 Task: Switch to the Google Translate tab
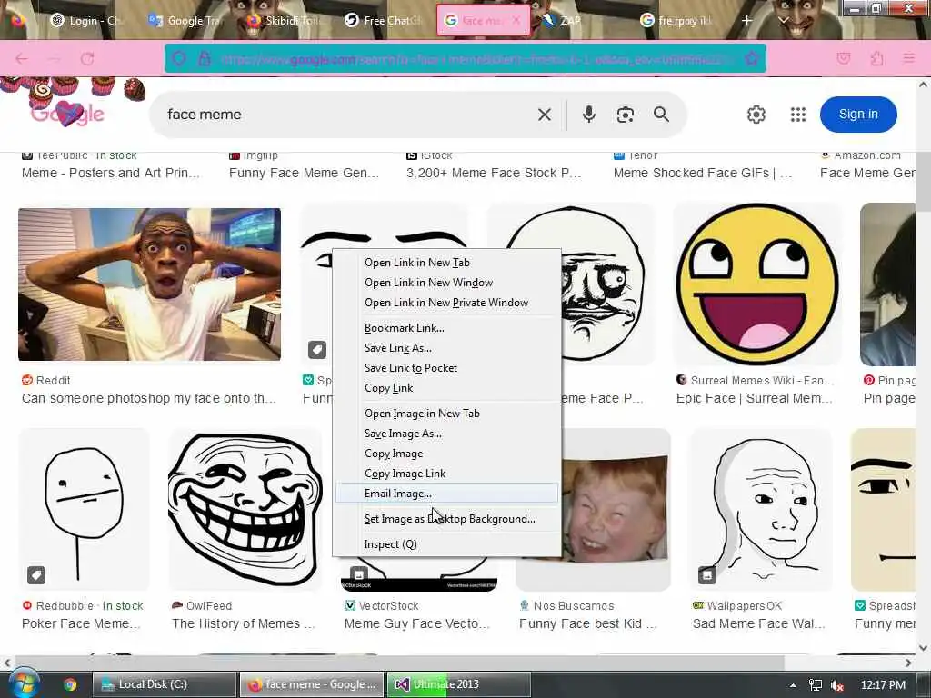184,20
